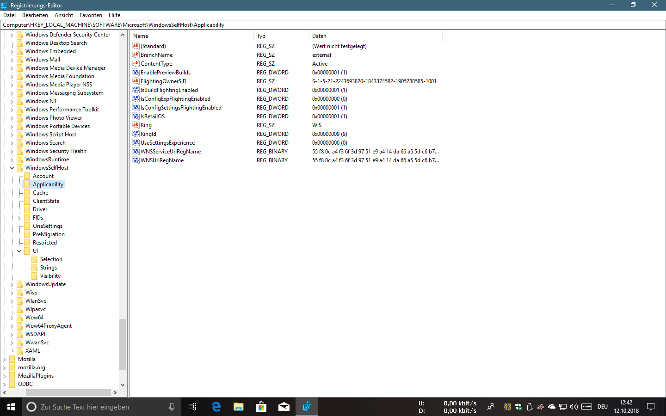Screen dimensions: 666x416
Task: Open the Microsoft Store taskbar icon
Action: pyautogui.click(x=261, y=407)
